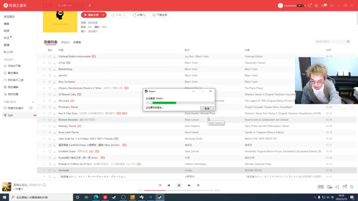Like the song 59 Missed Calls
The height and width of the screenshot is (201, 358).
point(50,94)
